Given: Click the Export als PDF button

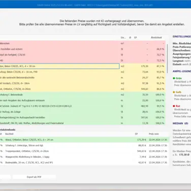Looking at the screenshot, I should click(x=34, y=177).
